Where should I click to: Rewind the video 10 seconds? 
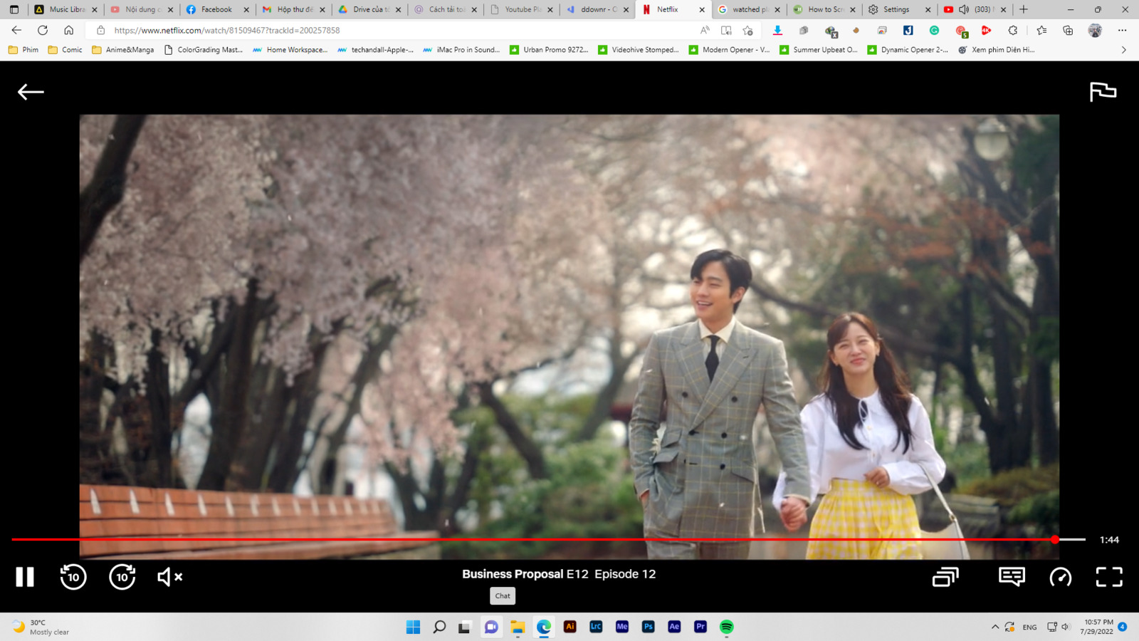73,577
